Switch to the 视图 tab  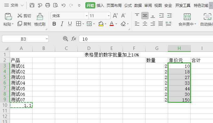click(x=158, y=6)
